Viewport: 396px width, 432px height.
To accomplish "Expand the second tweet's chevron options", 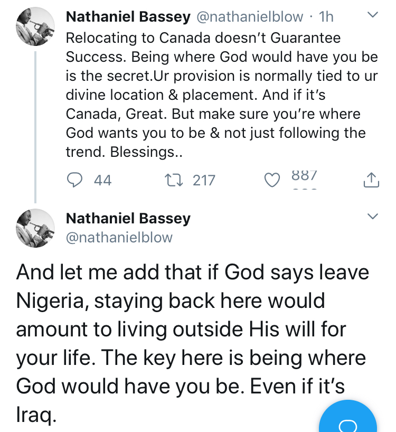I will (x=372, y=217).
